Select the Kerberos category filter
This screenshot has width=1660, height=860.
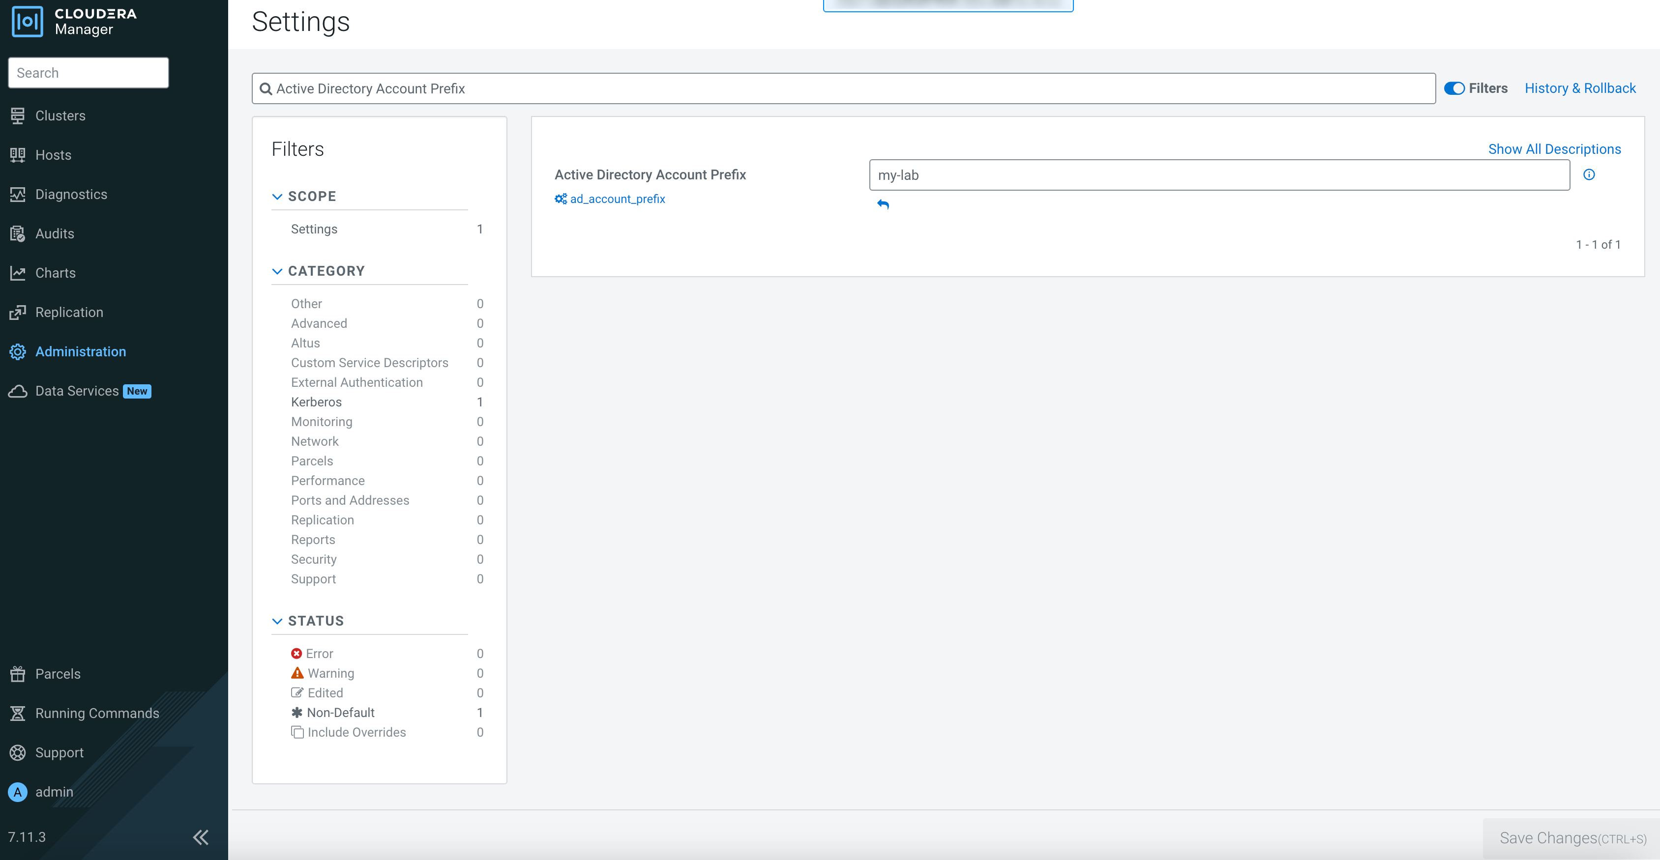(316, 402)
